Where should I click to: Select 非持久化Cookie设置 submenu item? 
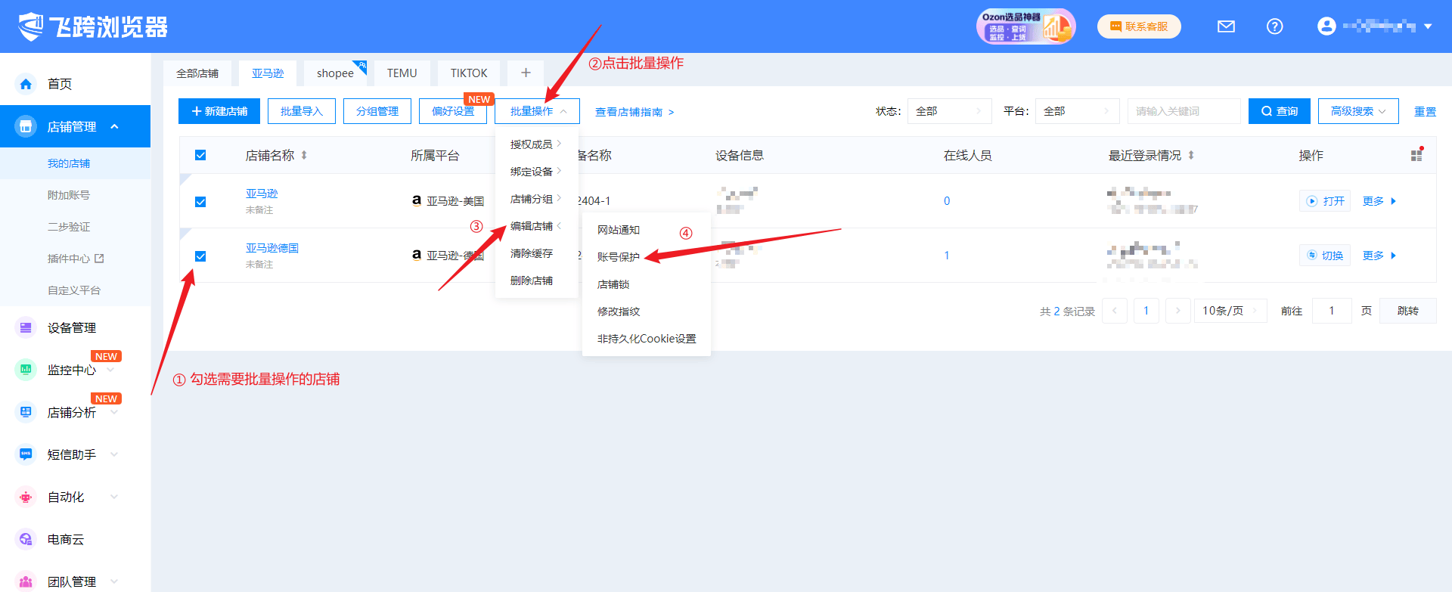click(x=647, y=339)
